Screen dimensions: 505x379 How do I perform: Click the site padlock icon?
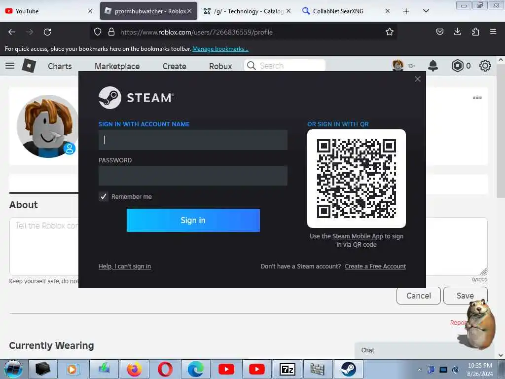[x=111, y=32]
